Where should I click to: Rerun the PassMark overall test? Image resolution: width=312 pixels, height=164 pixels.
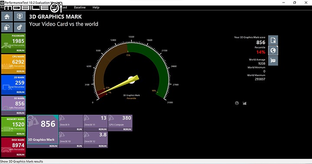20,51
